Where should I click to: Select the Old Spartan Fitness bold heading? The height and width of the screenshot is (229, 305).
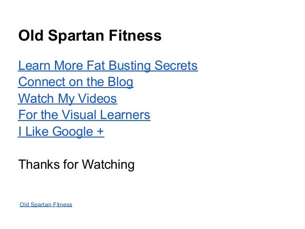click(x=90, y=35)
